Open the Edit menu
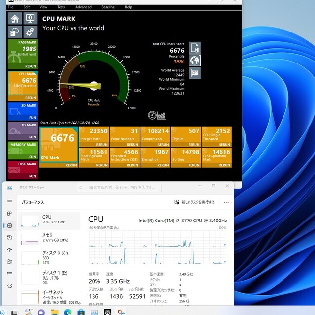315x315 pixels. [x=26, y=7]
